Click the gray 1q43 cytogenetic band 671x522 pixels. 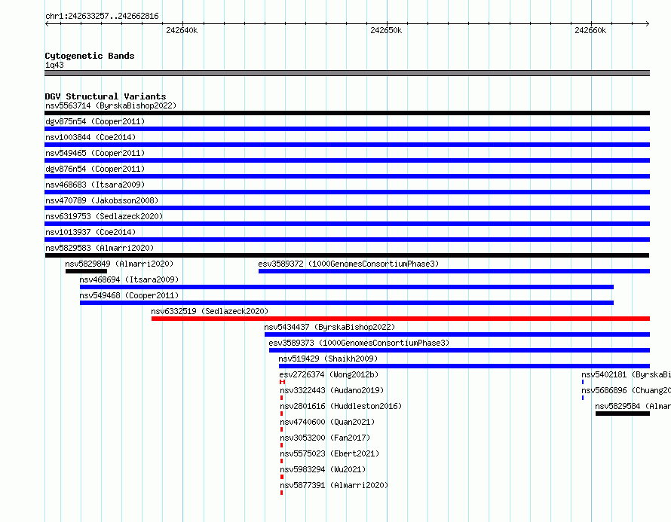(347, 73)
